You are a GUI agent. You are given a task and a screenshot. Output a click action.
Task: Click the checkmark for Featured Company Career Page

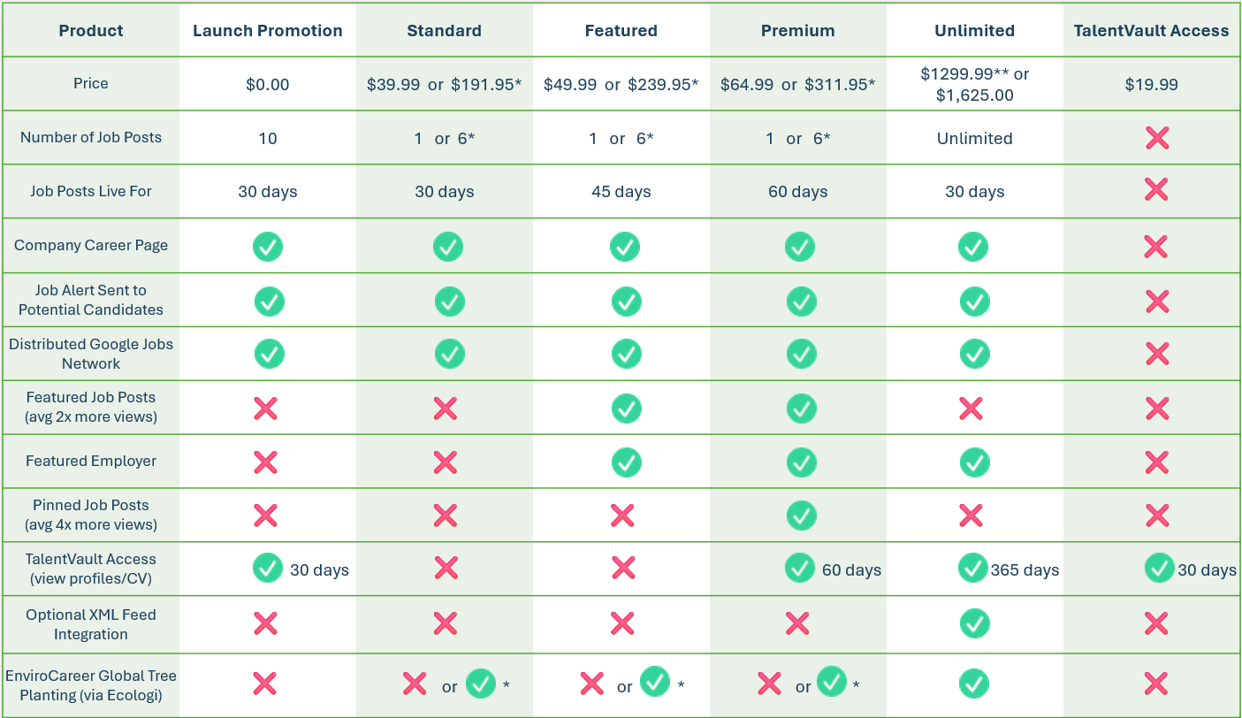point(624,246)
